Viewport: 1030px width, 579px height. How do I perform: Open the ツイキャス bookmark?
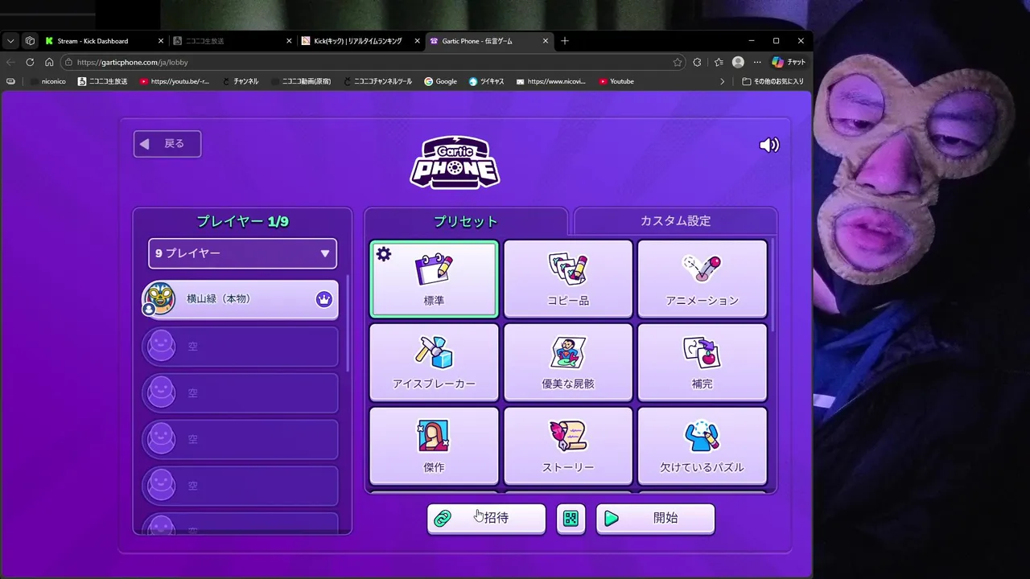[487, 81]
